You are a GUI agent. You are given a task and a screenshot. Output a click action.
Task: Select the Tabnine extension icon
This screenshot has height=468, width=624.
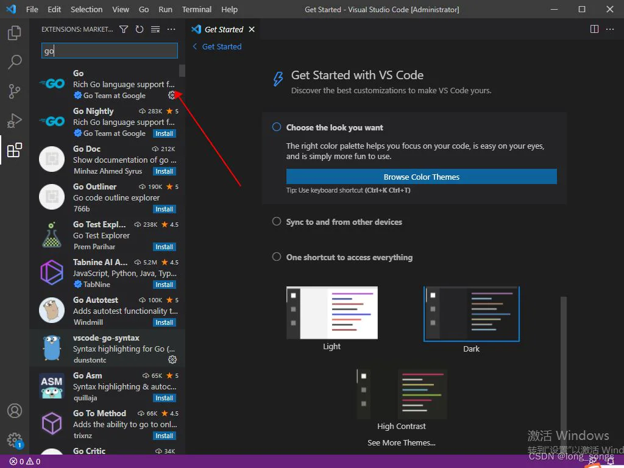(x=52, y=272)
